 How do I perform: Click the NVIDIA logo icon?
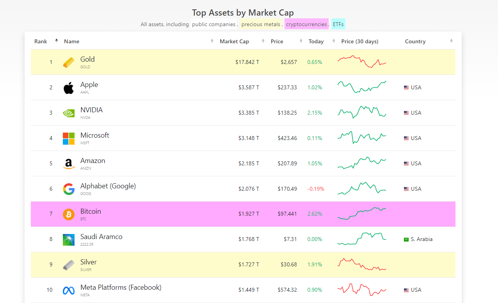(68, 113)
